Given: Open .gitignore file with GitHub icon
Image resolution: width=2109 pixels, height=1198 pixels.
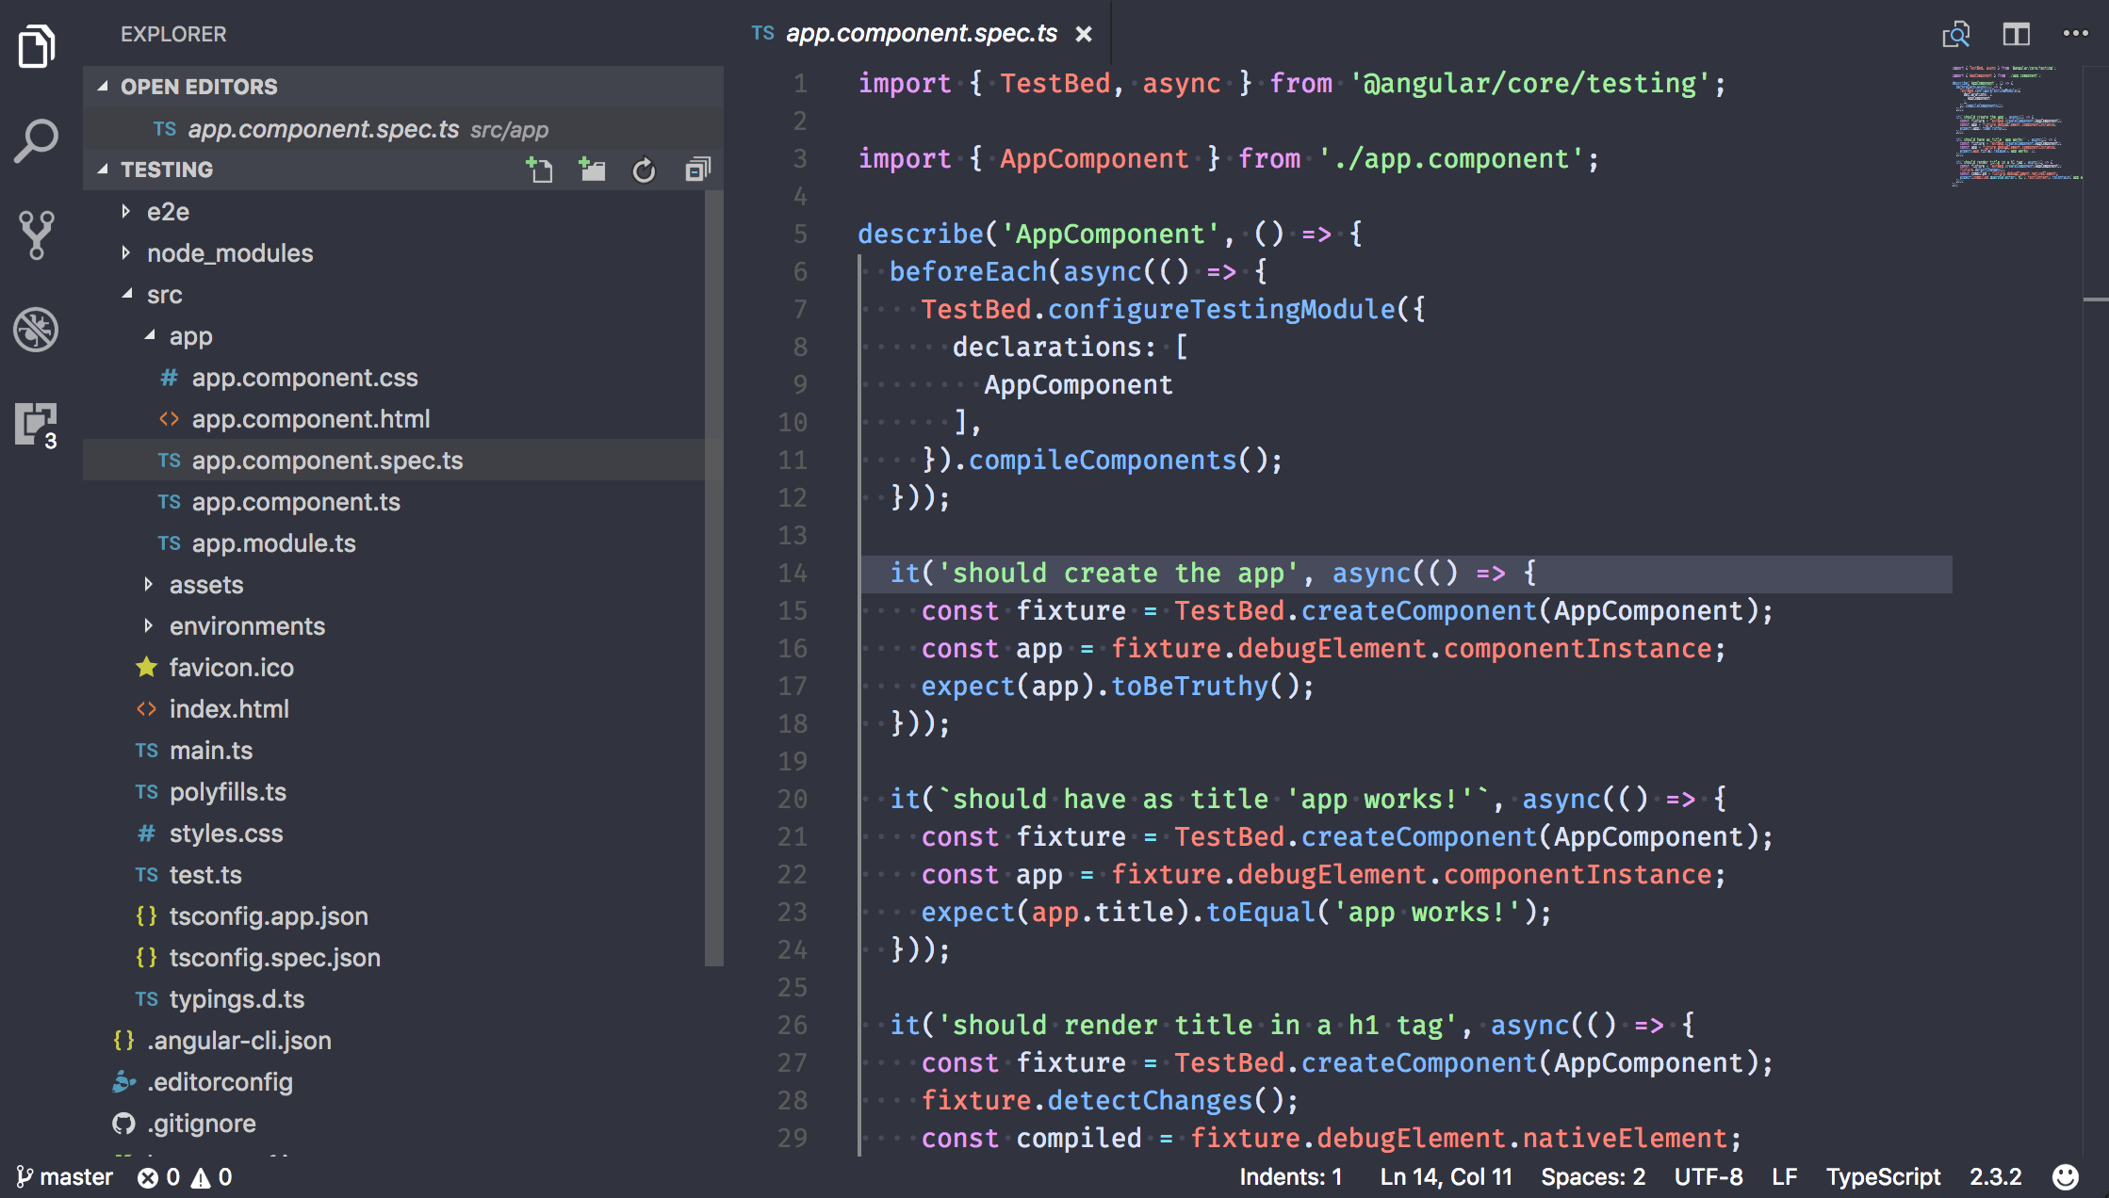Looking at the screenshot, I should [403, 1124].
